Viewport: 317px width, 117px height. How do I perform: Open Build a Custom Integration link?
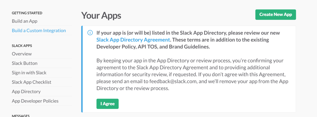click(39, 31)
